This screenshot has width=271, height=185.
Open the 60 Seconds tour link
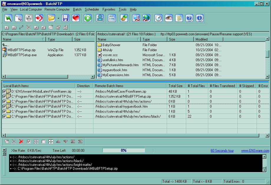[x=222, y=151]
